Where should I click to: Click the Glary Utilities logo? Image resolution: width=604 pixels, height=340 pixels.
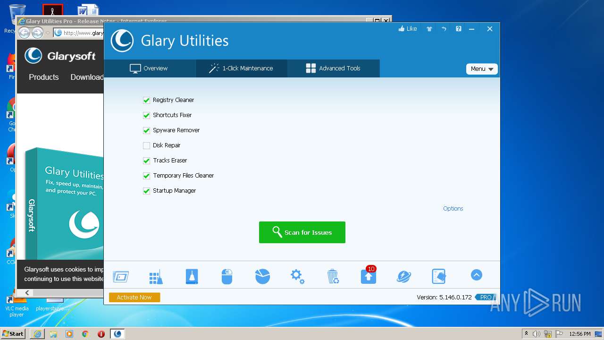tap(122, 41)
